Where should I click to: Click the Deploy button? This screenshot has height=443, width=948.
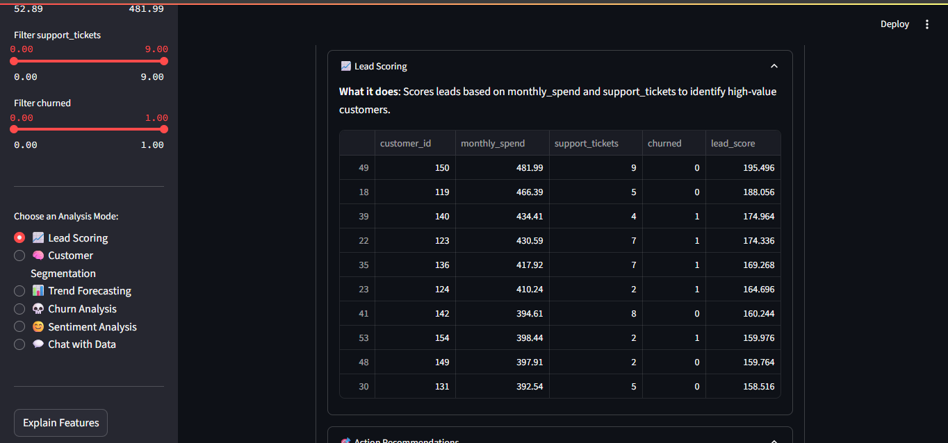[894, 24]
